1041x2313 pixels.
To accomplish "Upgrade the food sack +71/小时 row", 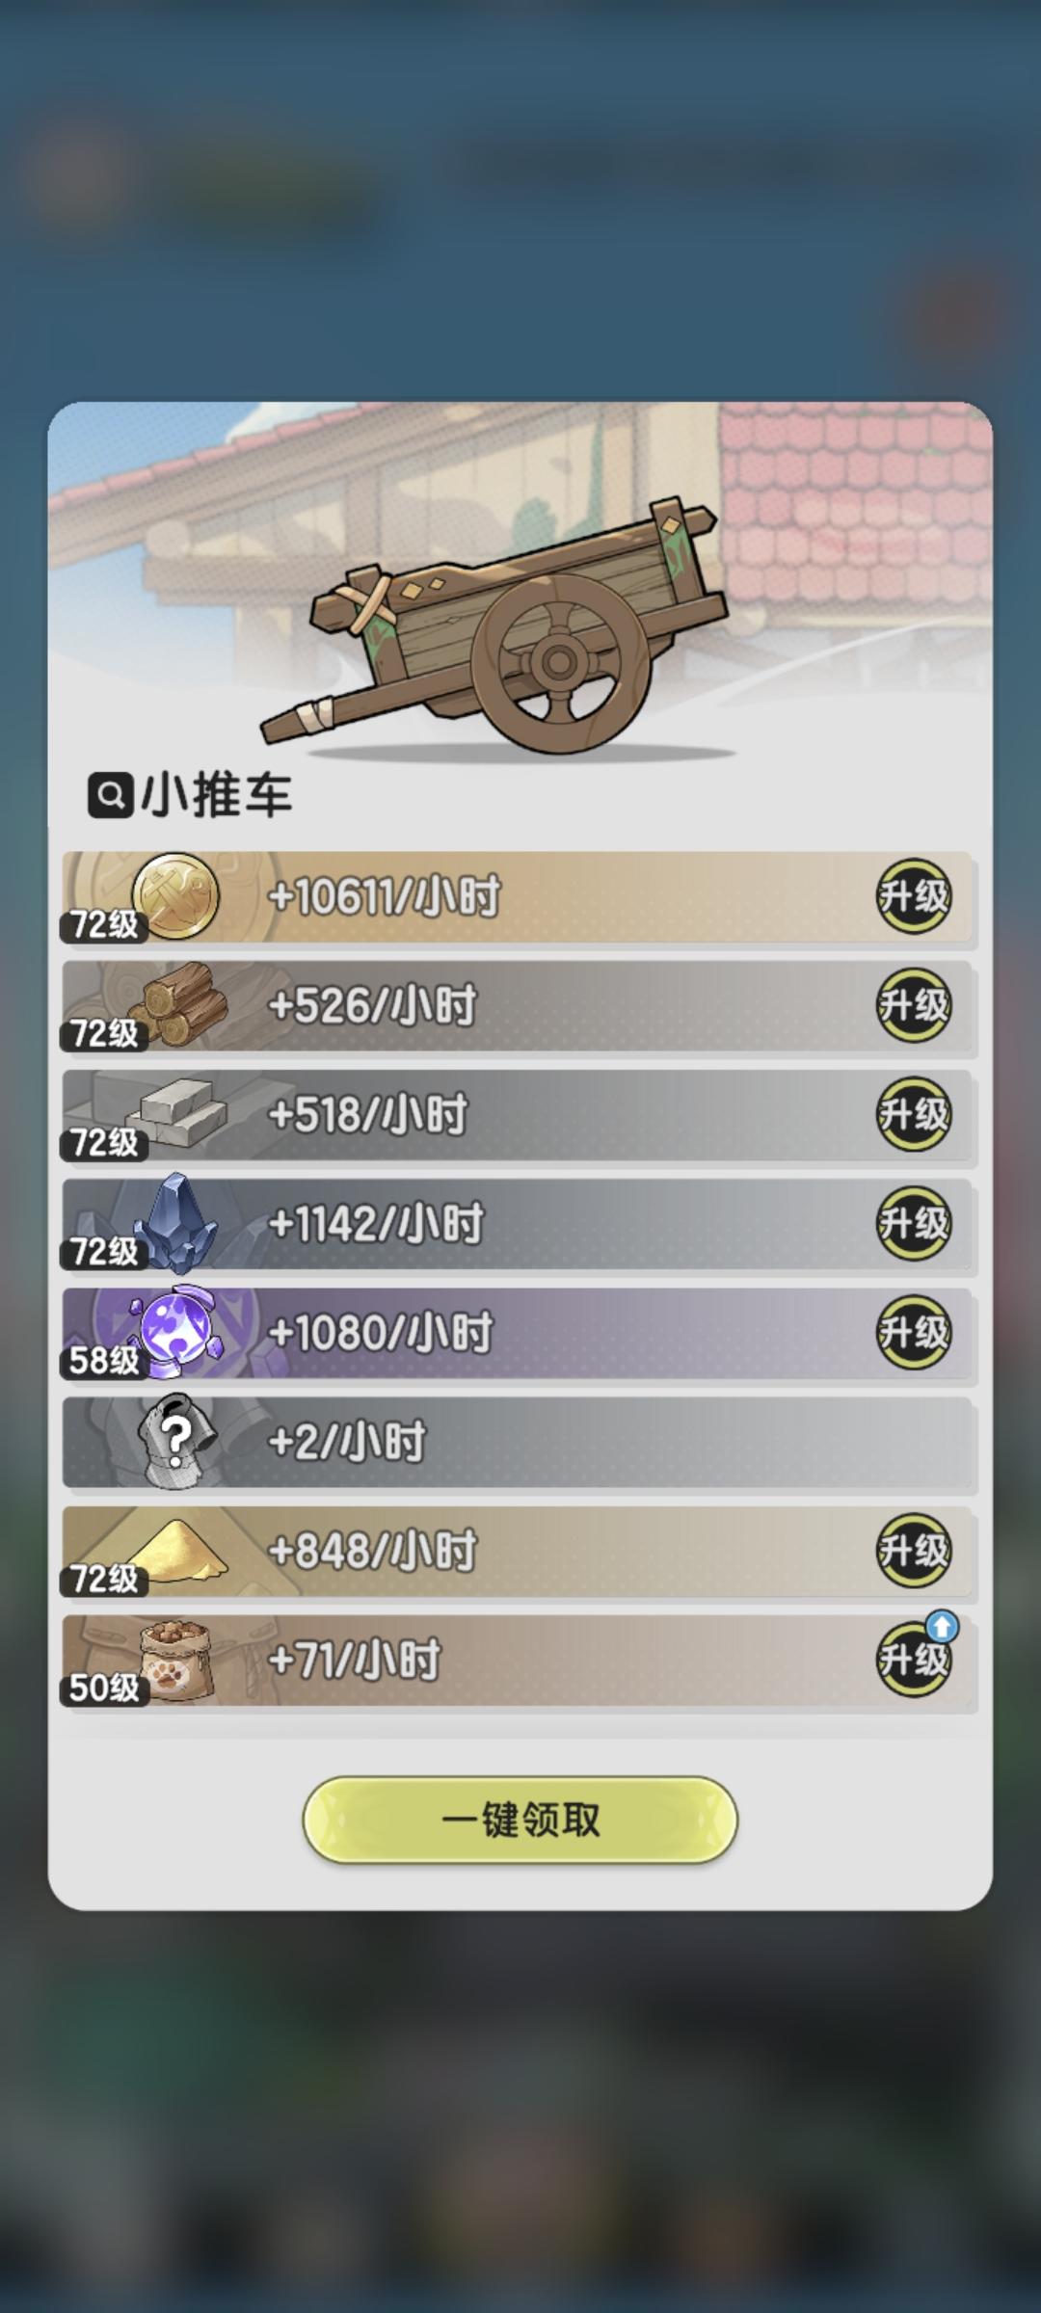I will click(914, 1660).
